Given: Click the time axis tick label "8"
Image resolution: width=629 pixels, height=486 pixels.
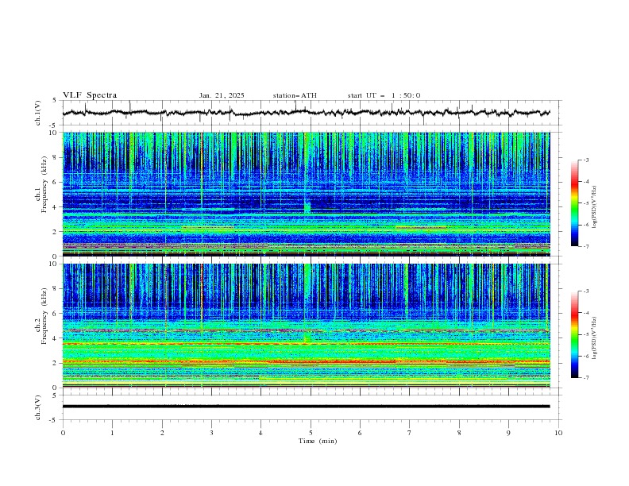Looking at the screenshot, I should pyautogui.click(x=459, y=433).
